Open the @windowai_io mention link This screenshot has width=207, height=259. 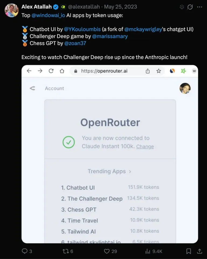[x=48, y=15]
